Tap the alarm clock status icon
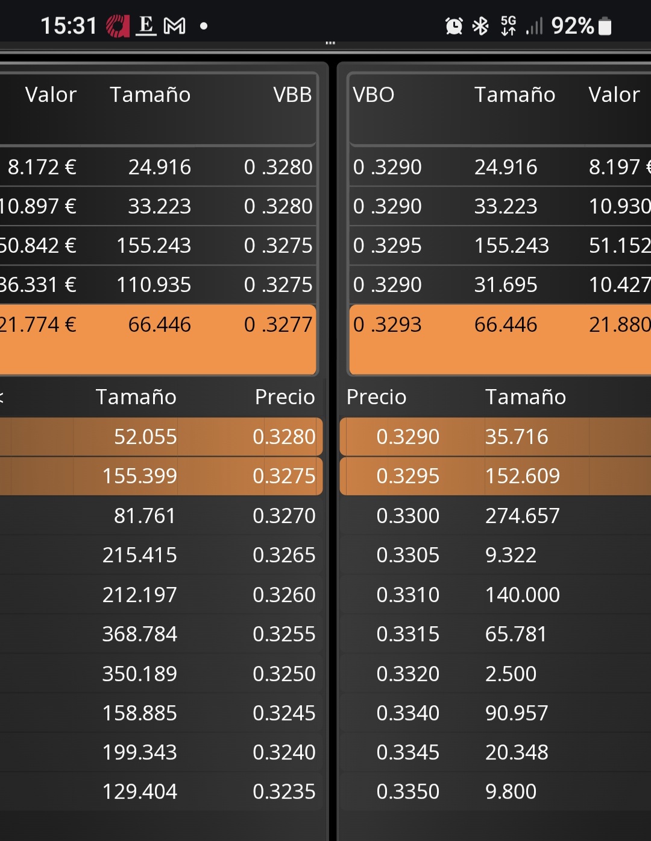This screenshot has height=841, width=651. point(454,26)
